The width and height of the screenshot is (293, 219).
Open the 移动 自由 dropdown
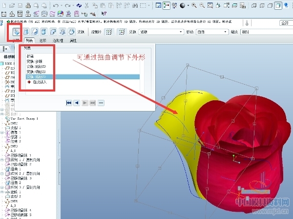coord(212,32)
